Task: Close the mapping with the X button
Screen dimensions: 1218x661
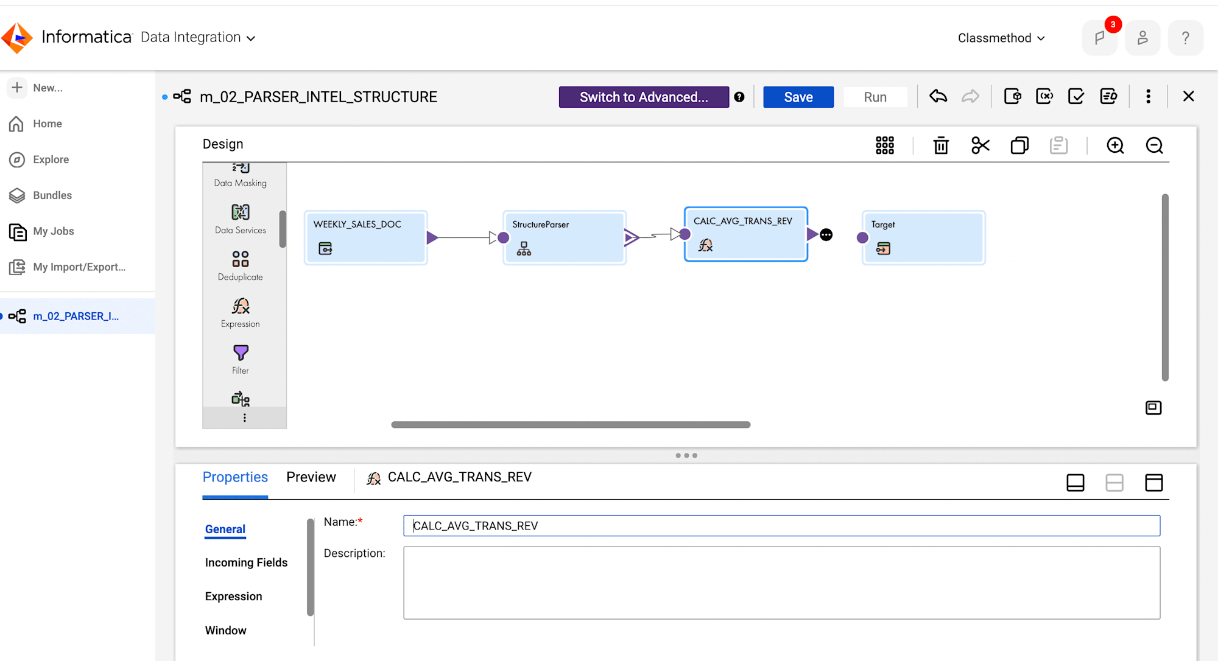Action: [x=1188, y=96]
